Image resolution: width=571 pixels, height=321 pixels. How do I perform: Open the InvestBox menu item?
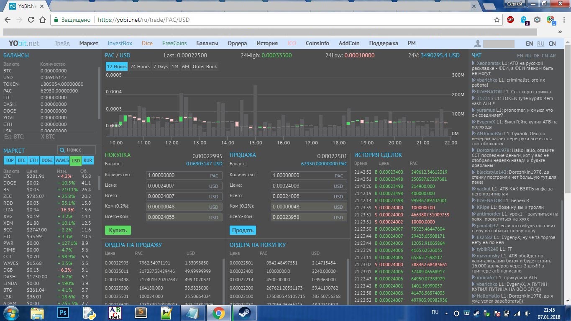(x=120, y=44)
